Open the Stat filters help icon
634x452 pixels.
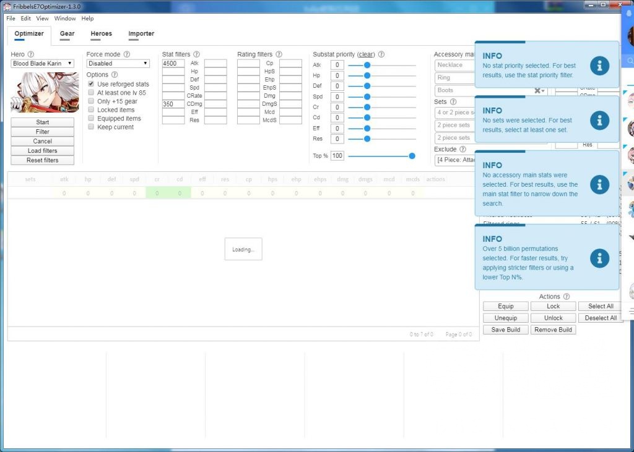click(x=197, y=54)
